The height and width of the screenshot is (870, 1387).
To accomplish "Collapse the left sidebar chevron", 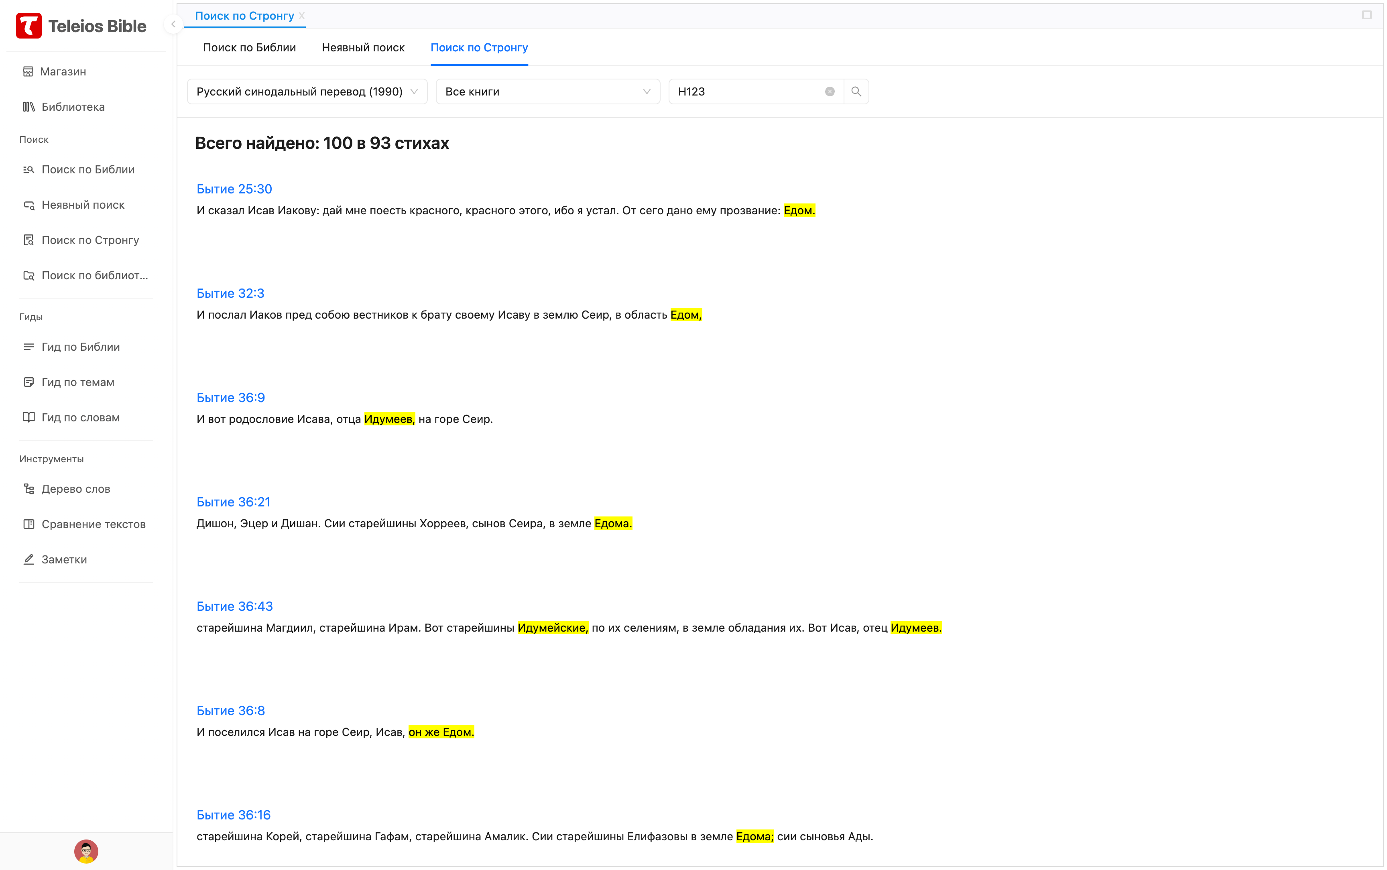I will point(173,24).
